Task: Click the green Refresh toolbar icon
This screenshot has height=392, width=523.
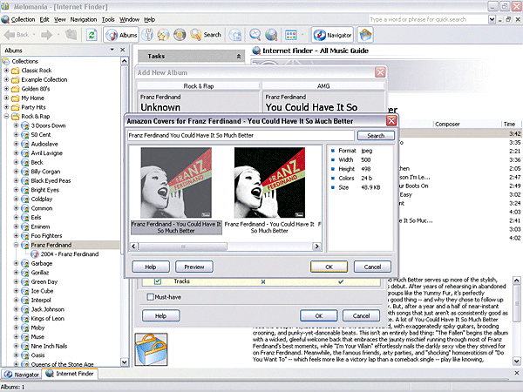Action: point(92,35)
